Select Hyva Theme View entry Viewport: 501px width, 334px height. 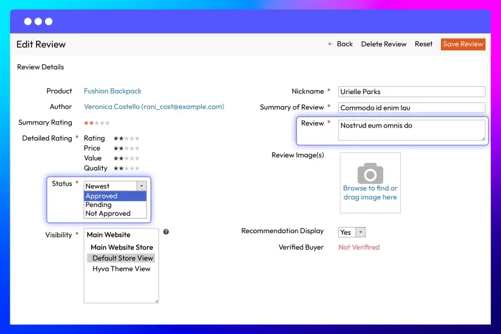(121, 269)
